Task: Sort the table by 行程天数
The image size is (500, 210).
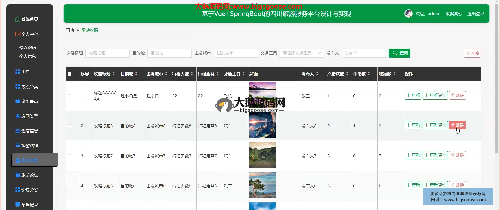Action: [192, 74]
